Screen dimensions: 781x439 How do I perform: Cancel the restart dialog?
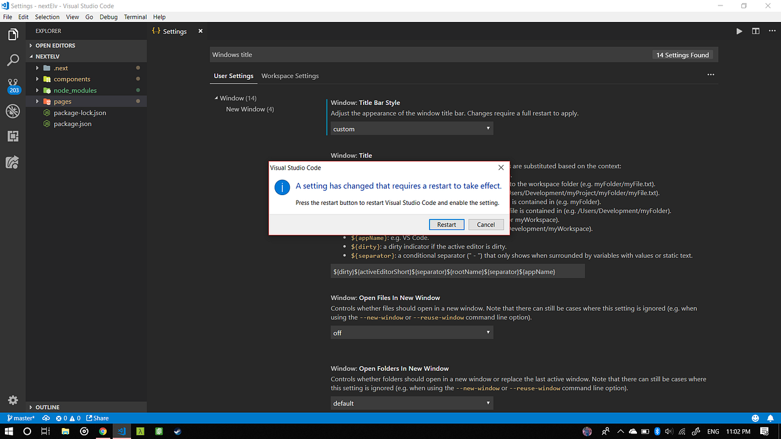486,224
